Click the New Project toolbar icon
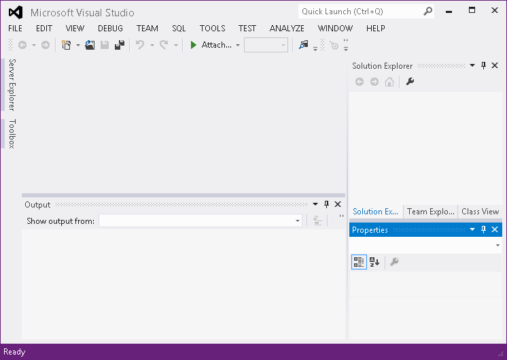 (x=67, y=45)
